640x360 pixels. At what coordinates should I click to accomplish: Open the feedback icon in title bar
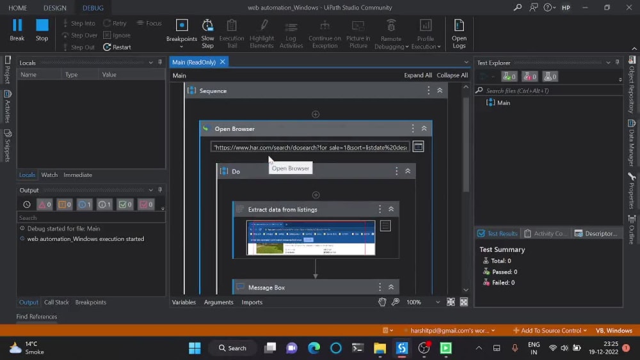point(533,7)
